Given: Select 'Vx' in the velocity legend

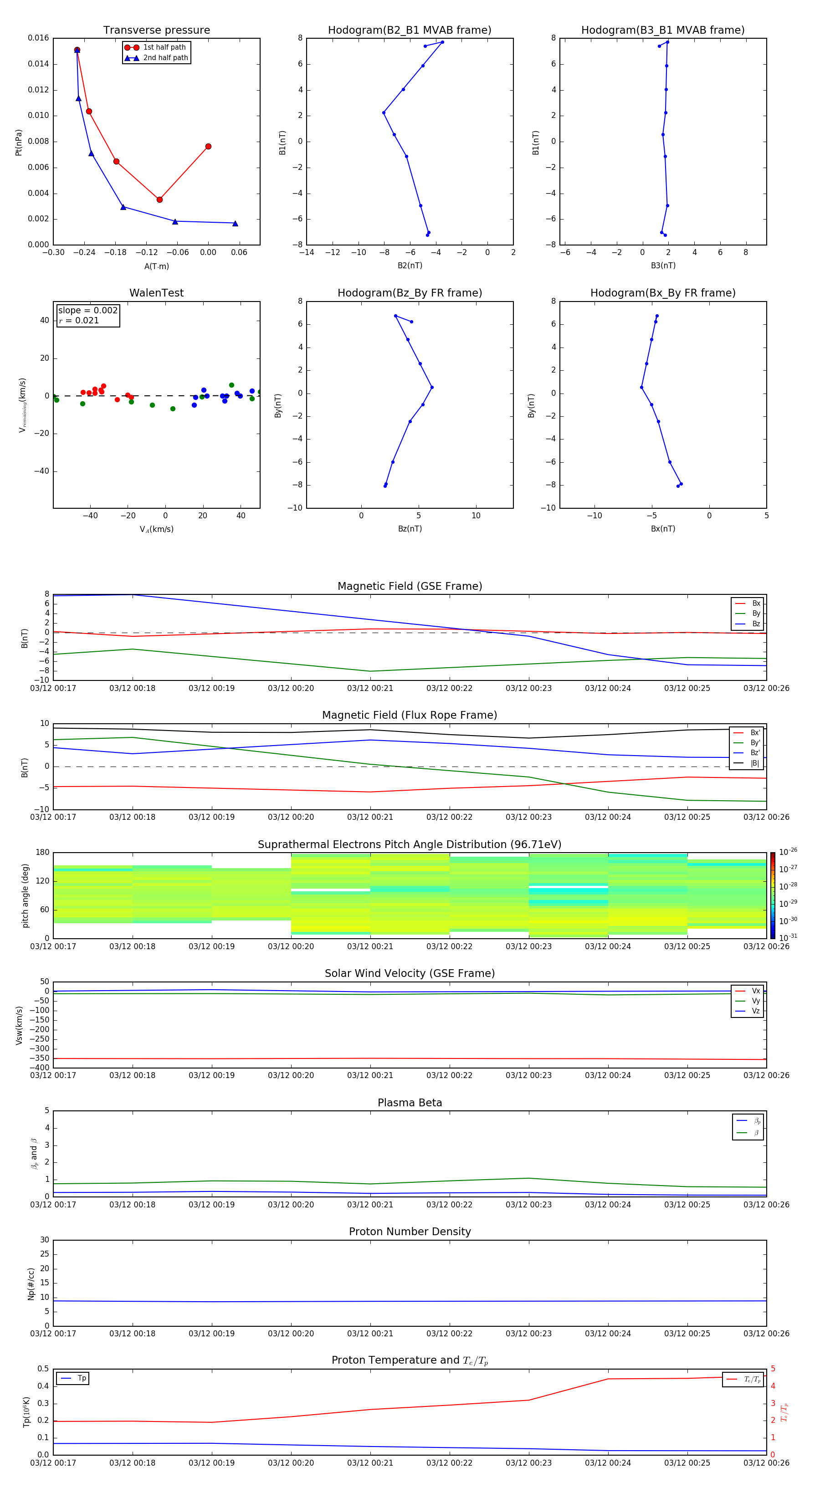Looking at the screenshot, I should click(x=748, y=991).
